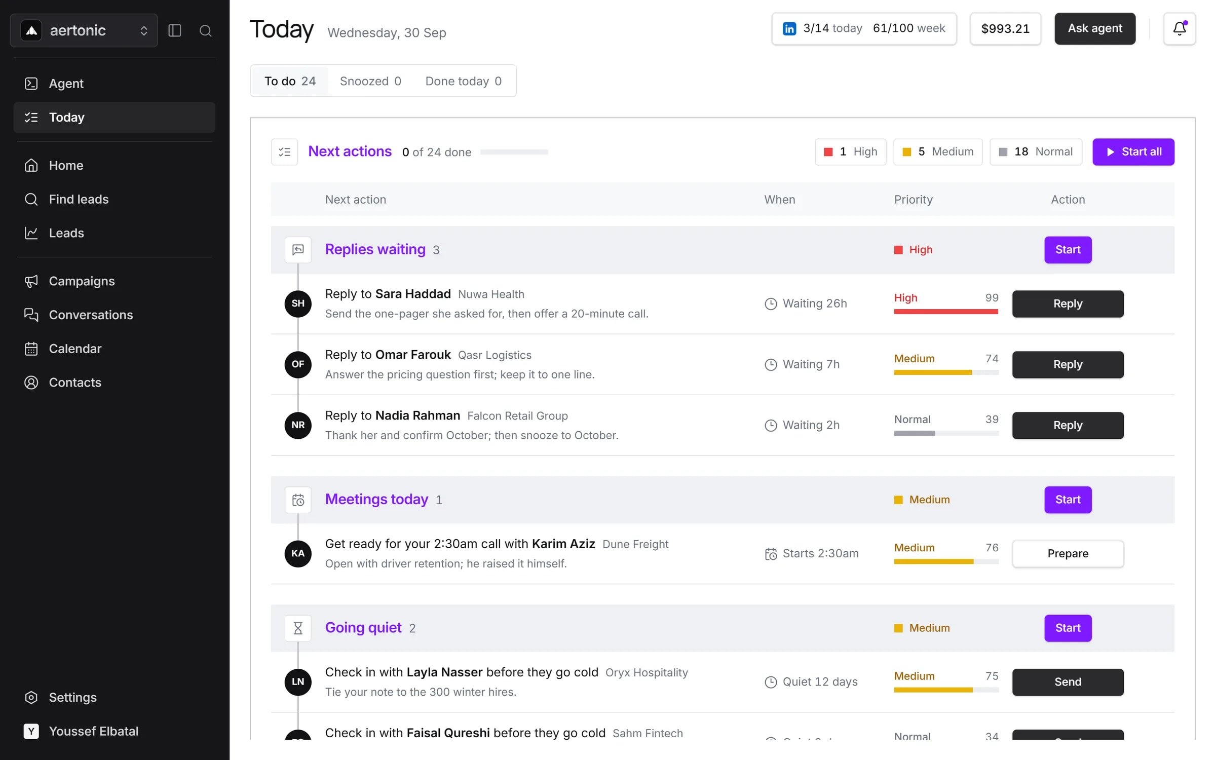
Task: Open the Campaigns page
Action: [114, 281]
